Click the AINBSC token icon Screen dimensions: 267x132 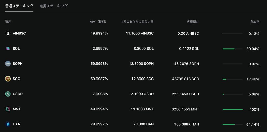click(8, 33)
